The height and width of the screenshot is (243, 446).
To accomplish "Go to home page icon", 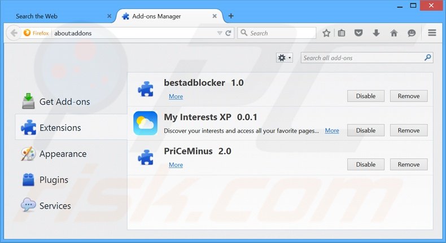I will click(x=393, y=33).
